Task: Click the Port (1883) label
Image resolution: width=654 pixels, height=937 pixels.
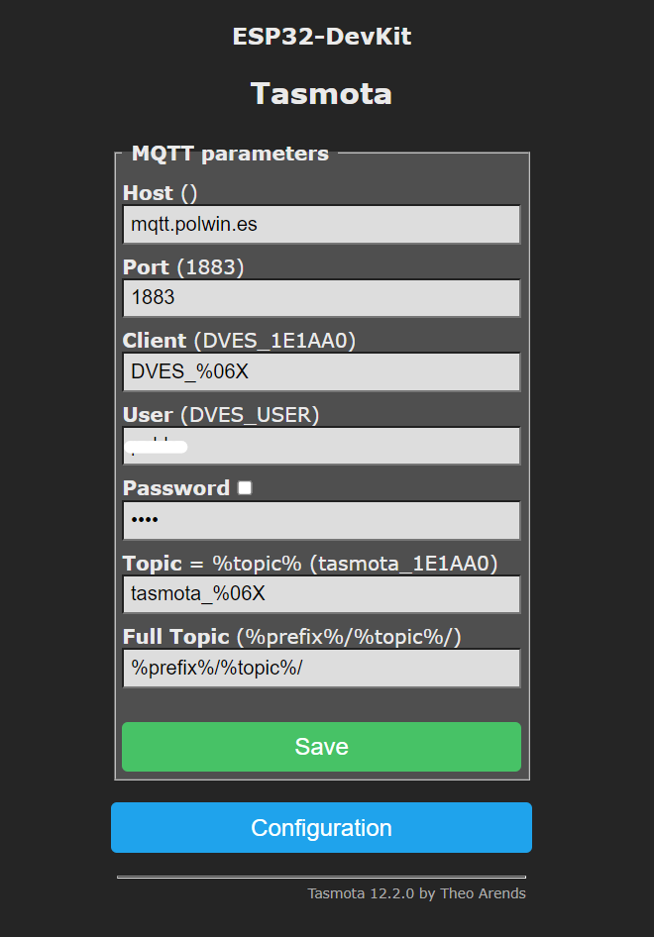Action: tap(183, 267)
